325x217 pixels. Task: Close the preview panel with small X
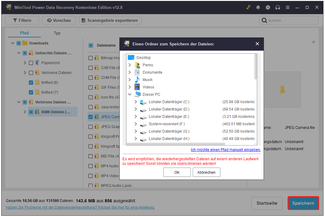[314, 42]
